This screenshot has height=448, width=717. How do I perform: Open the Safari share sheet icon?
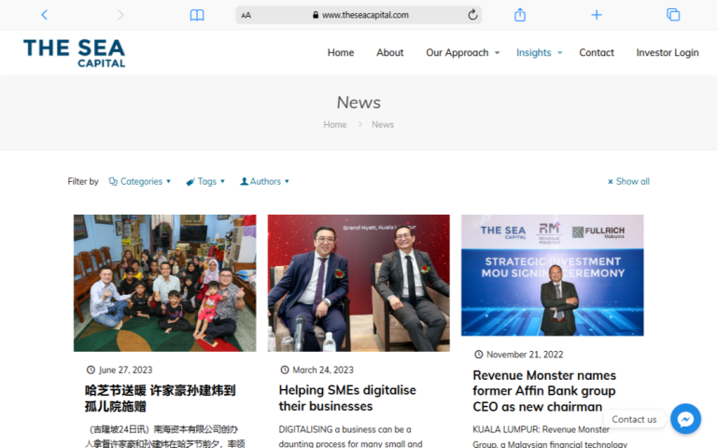[x=520, y=15]
